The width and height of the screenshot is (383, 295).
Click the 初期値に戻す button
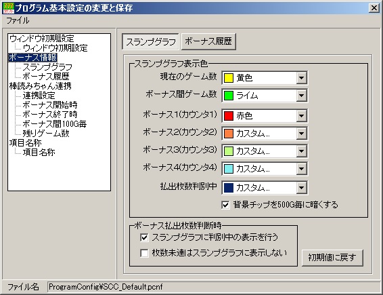tap(332, 258)
